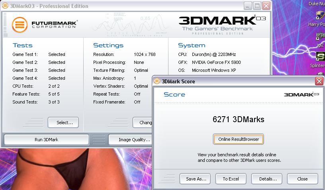Open the Duke Nukem desktop shortcut
Viewport: 325px width, 190px height.
click(317, 4)
